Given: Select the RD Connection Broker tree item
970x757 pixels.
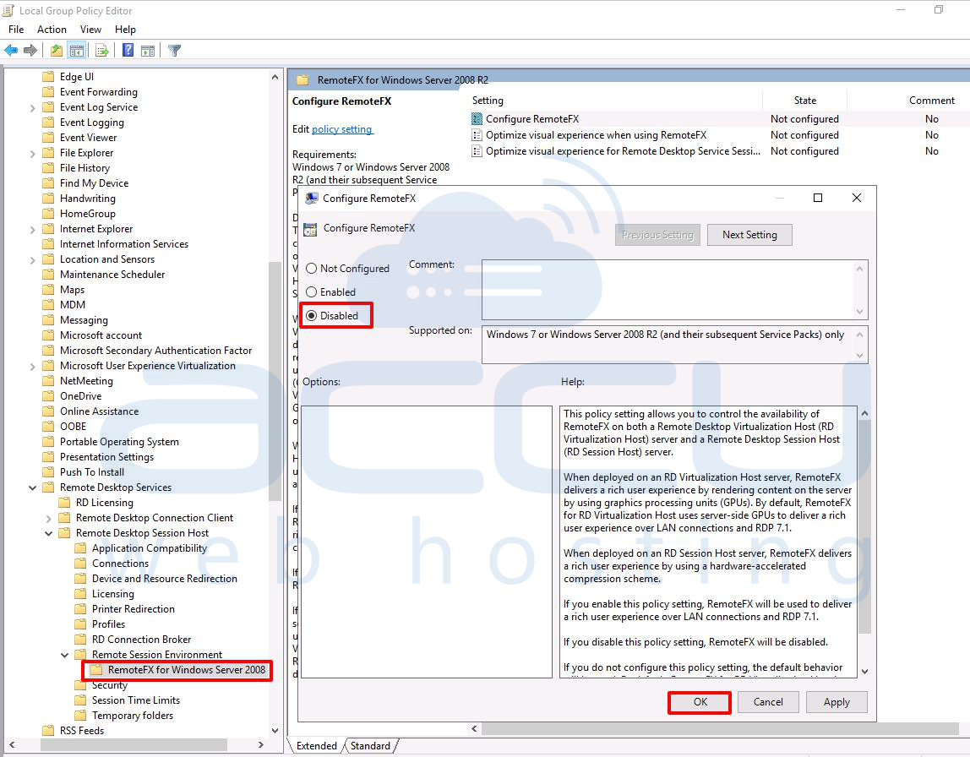Looking at the screenshot, I should click(x=141, y=640).
